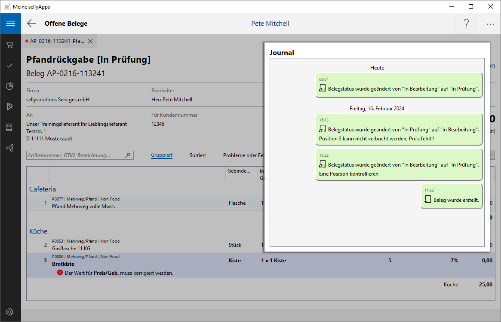Viewport: 501px width, 322px height.
Task: Click the connected nodes sidebar icon
Action: [10, 148]
